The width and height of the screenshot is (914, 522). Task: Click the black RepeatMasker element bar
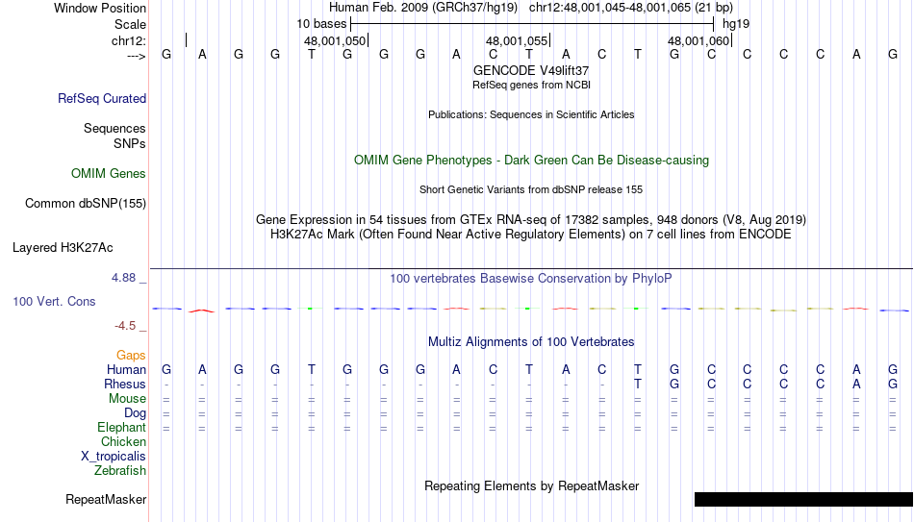coord(803,499)
